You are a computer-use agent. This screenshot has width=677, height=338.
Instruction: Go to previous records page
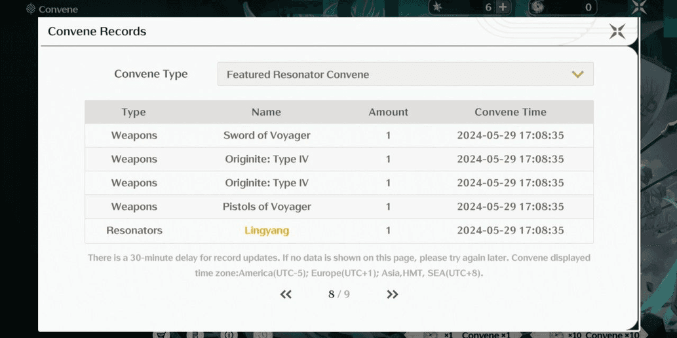286,294
